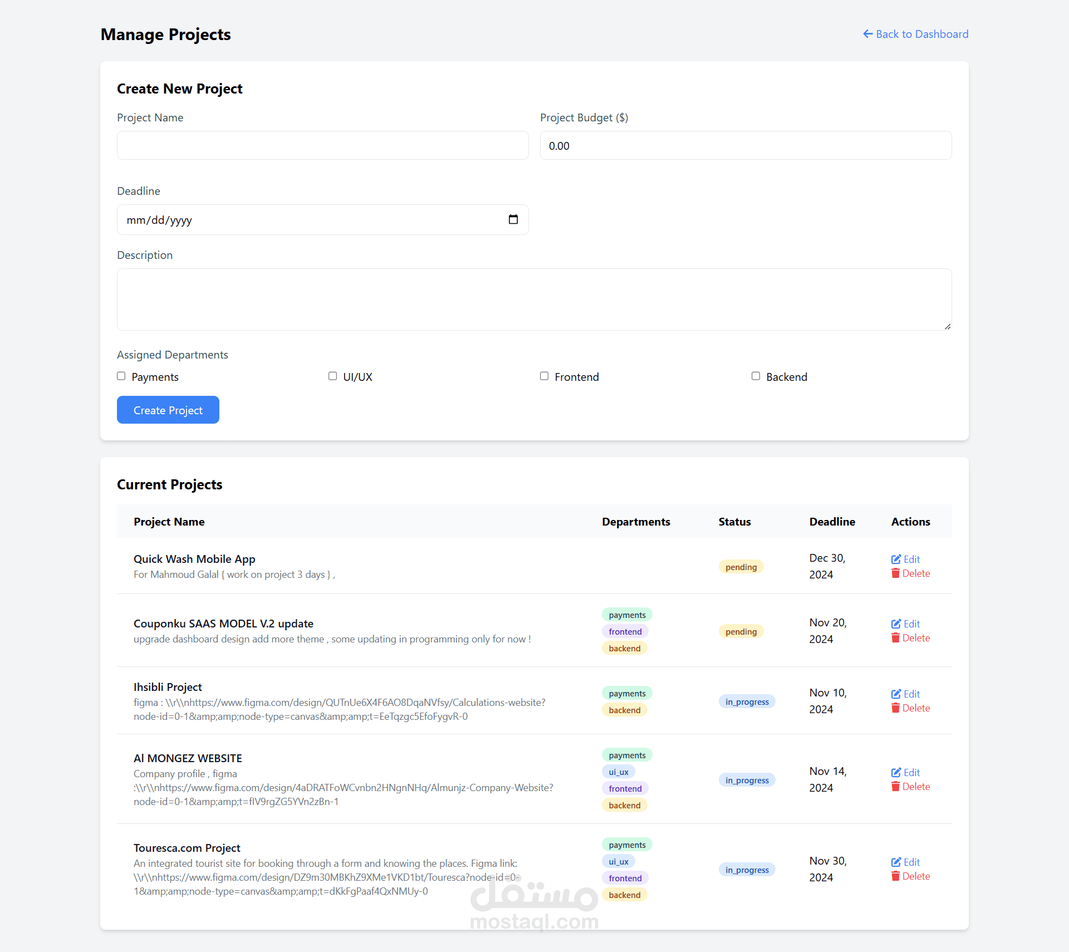This screenshot has width=1069, height=952.
Task: Follow the Back to Dashboard link
Action: click(x=921, y=34)
